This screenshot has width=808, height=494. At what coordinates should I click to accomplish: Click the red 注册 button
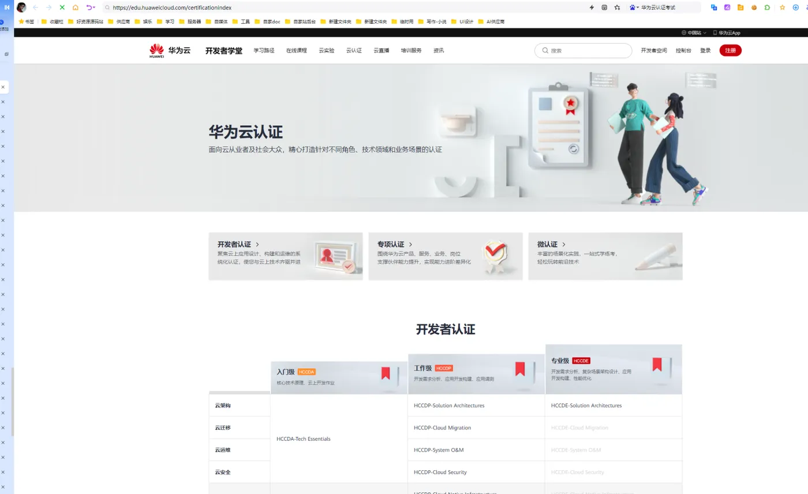730,50
